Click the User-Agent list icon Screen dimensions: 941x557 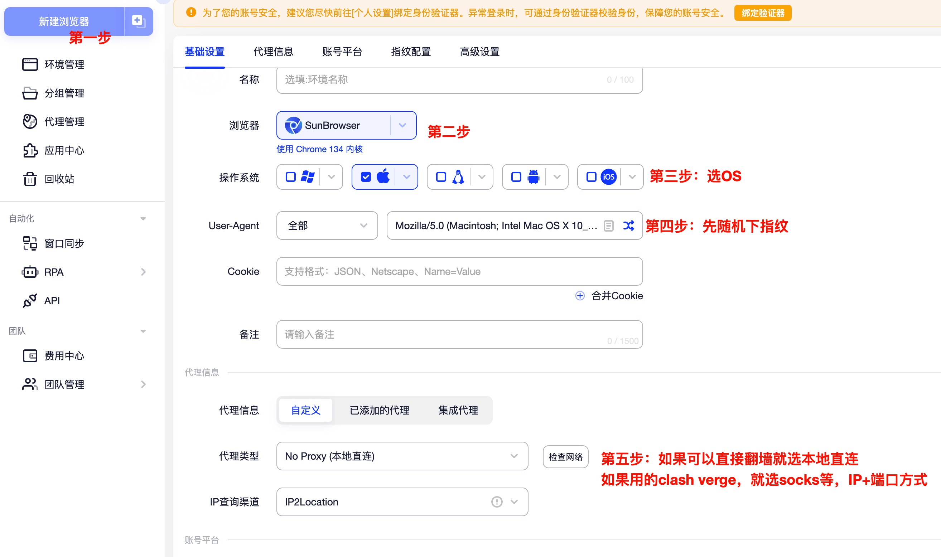pyautogui.click(x=608, y=226)
